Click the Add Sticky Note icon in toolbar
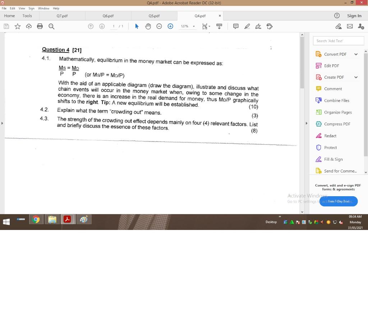This screenshot has width=368, height=327. coord(235,26)
